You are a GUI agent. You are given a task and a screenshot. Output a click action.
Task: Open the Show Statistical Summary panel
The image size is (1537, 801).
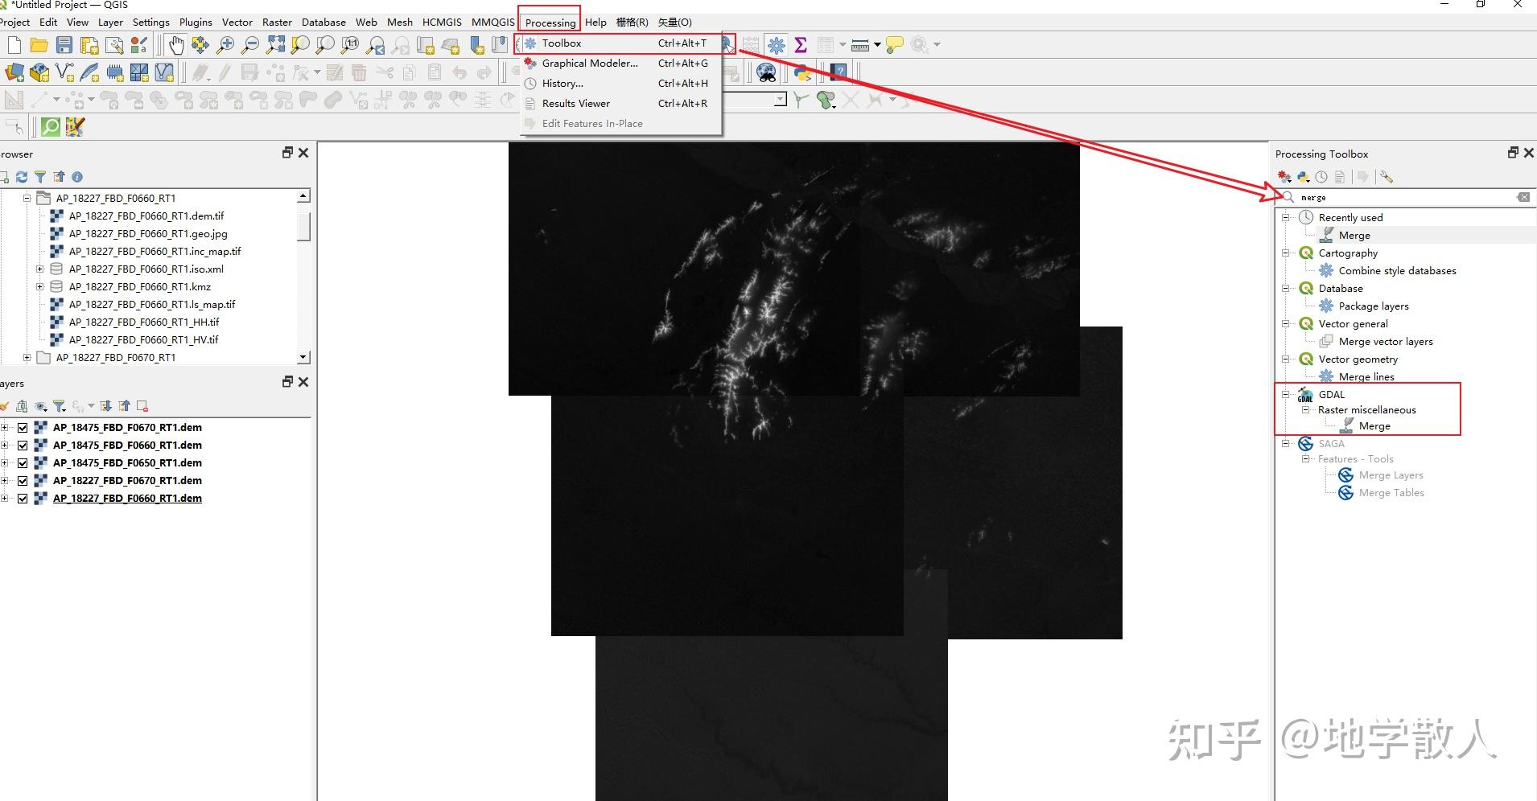pyautogui.click(x=800, y=45)
